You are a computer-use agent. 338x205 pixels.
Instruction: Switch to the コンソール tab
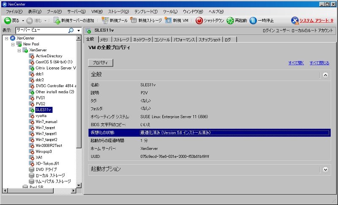(162, 40)
